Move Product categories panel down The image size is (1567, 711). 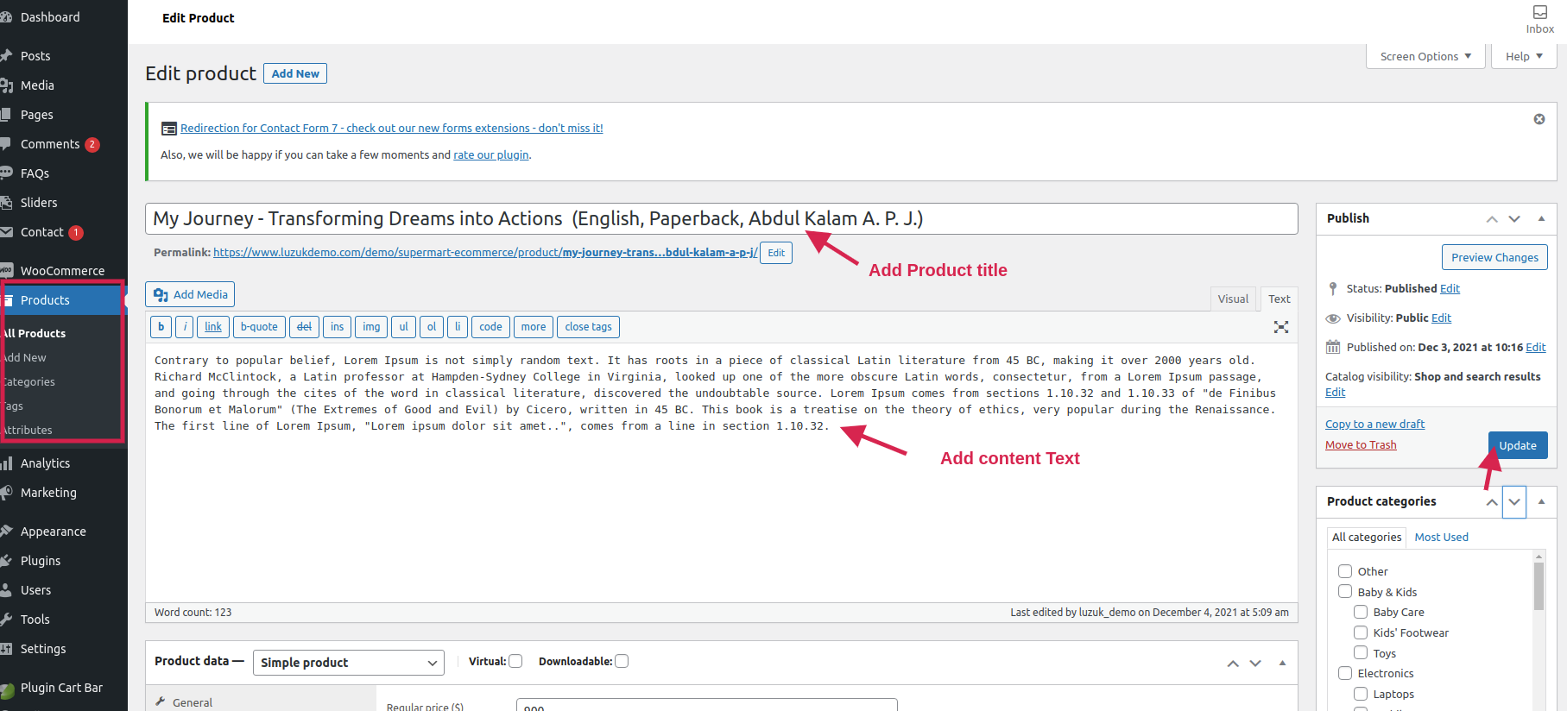[1514, 502]
